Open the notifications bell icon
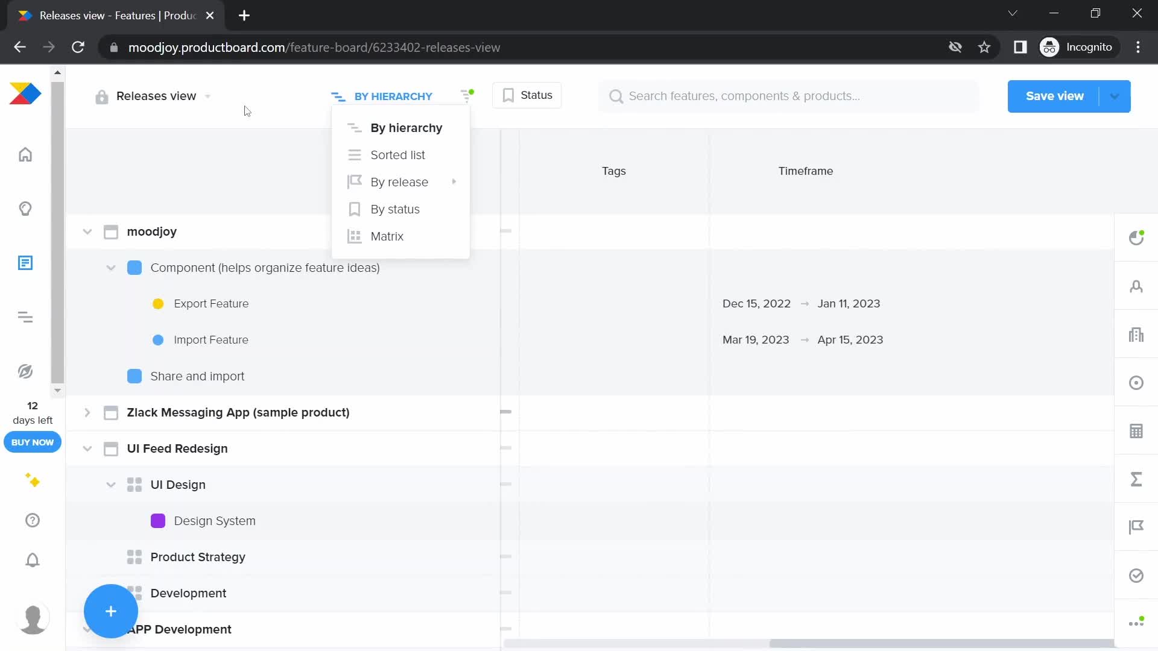1158x651 pixels. pyautogui.click(x=33, y=560)
